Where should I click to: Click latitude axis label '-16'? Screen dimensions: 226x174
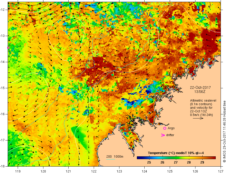pos(3,114)
